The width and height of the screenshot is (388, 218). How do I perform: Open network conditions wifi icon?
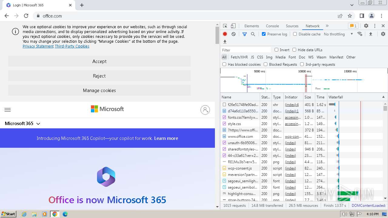click(360, 34)
